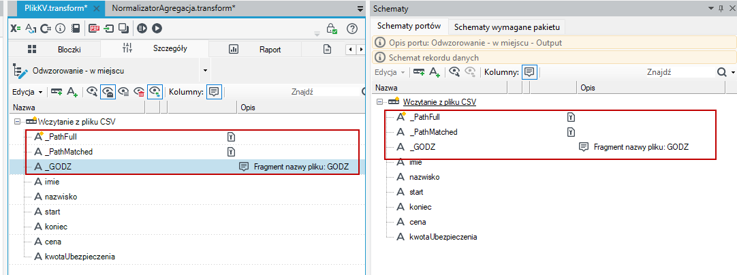737x275 pixels.
Task: Click the search magnifier icon in Schematy
Action: 721,72
